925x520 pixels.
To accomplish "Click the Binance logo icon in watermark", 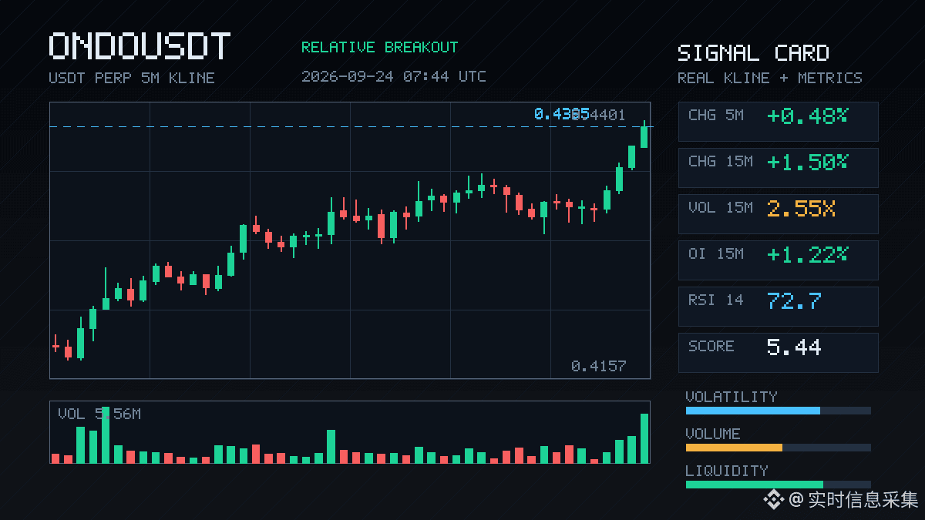I will [x=773, y=500].
